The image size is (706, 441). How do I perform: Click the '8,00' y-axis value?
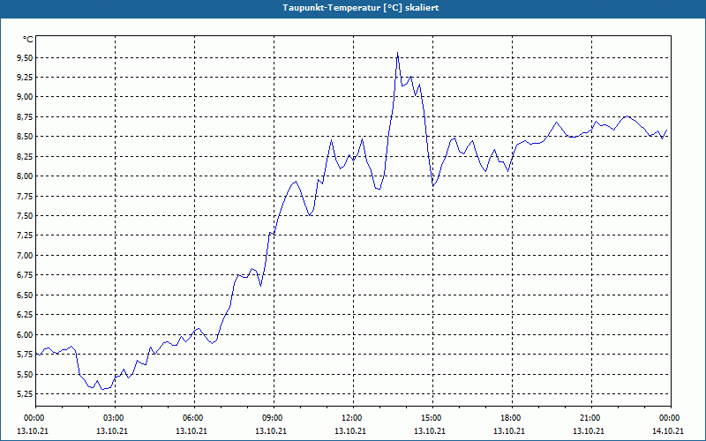pos(26,176)
